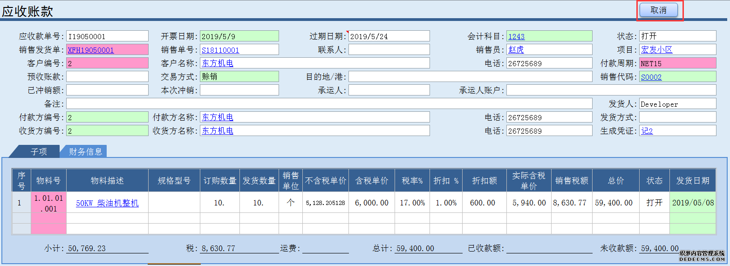The width and height of the screenshot is (730, 266).
Task: Click the 取消 button
Action: [x=658, y=10]
